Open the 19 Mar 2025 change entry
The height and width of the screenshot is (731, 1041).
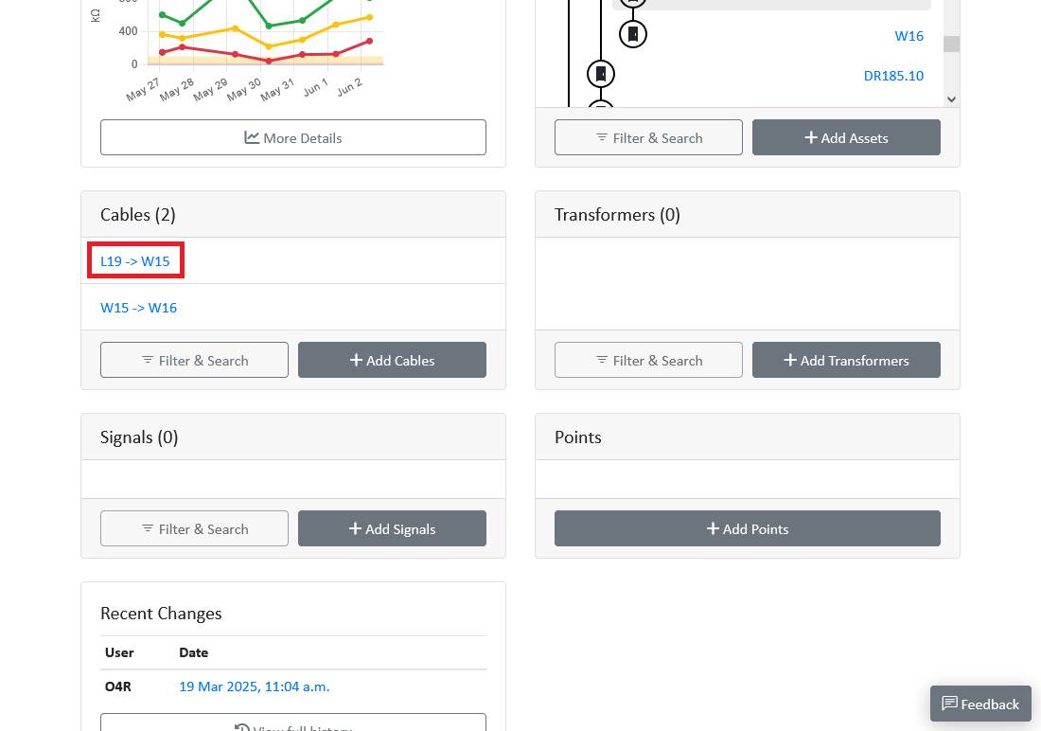pos(255,686)
